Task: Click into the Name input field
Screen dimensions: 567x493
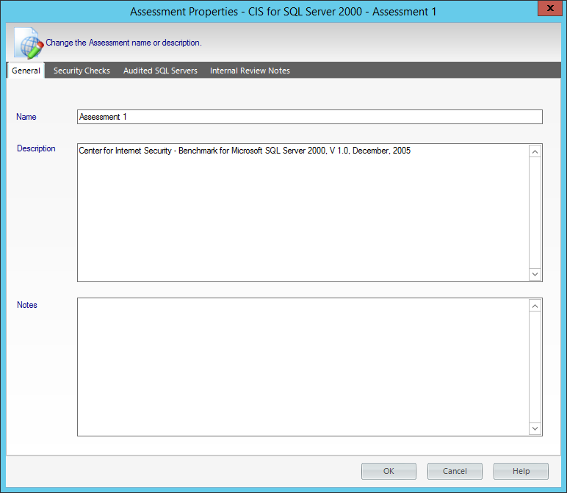Action: pos(309,117)
